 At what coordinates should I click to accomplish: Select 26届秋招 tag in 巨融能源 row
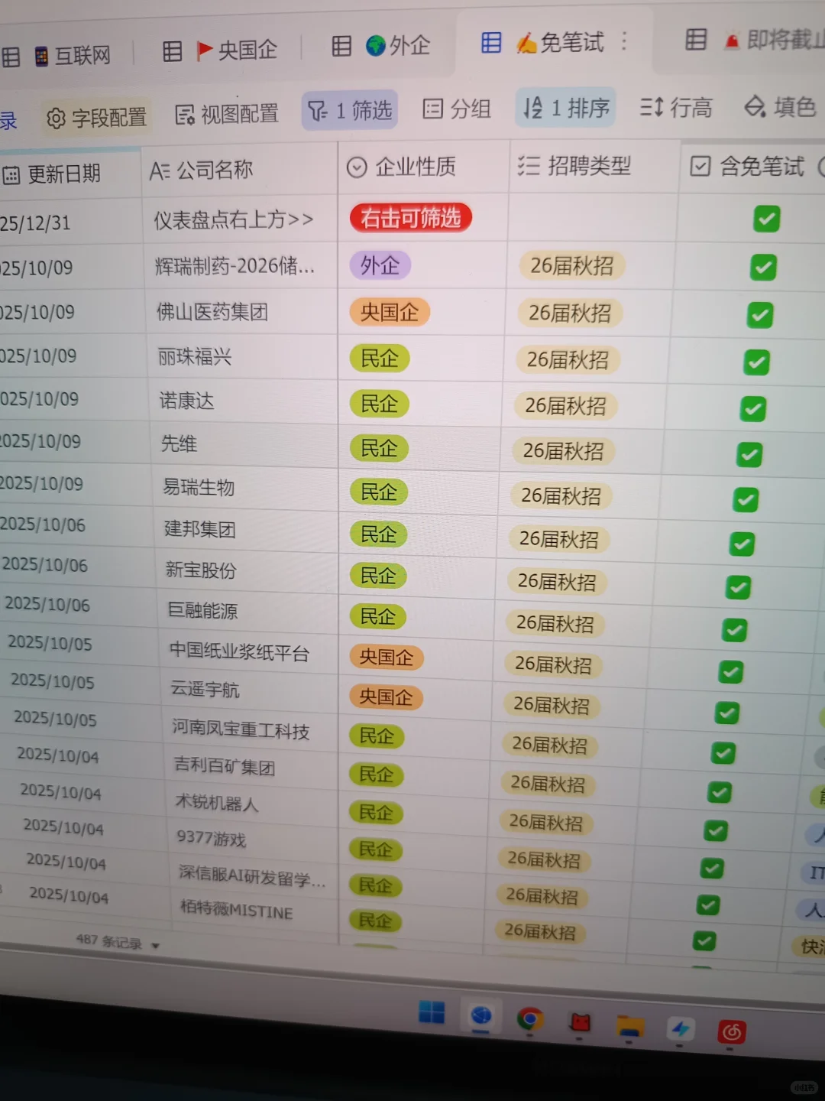tap(555, 623)
